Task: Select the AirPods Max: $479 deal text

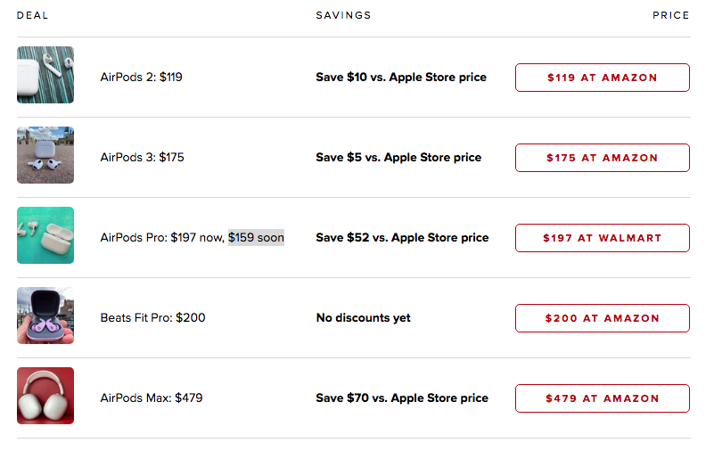Action: click(x=151, y=398)
